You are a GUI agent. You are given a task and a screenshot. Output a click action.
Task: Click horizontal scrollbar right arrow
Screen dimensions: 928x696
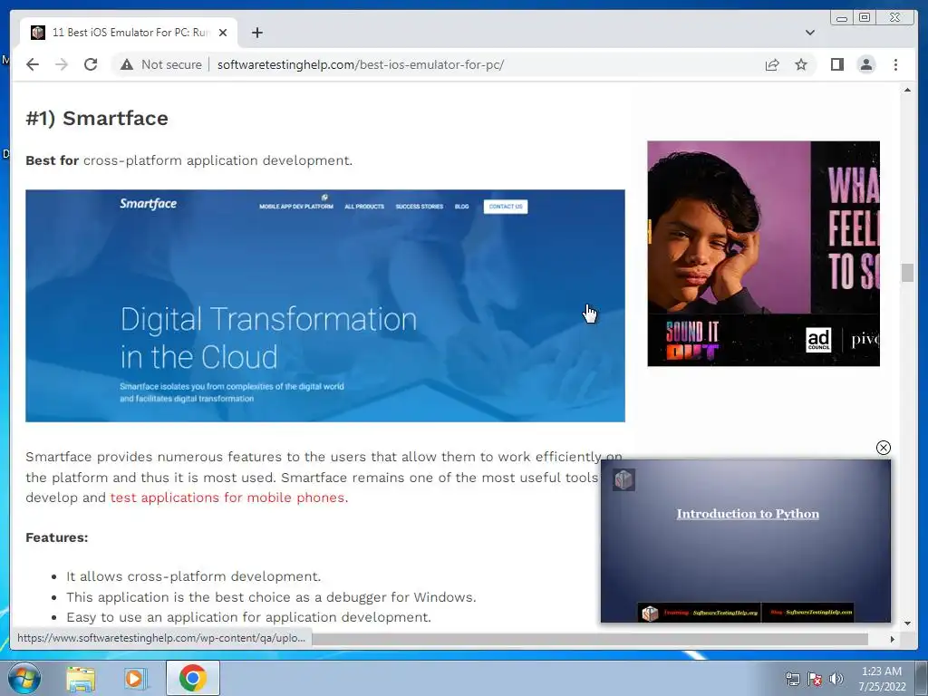(893, 639)
